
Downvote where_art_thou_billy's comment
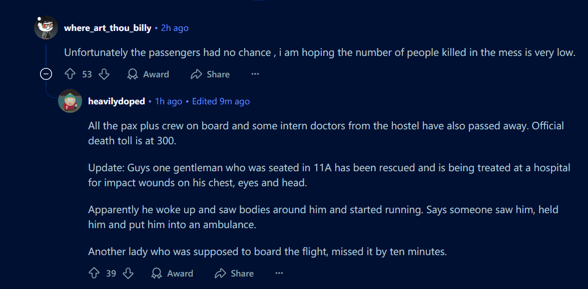coord(104,74)
